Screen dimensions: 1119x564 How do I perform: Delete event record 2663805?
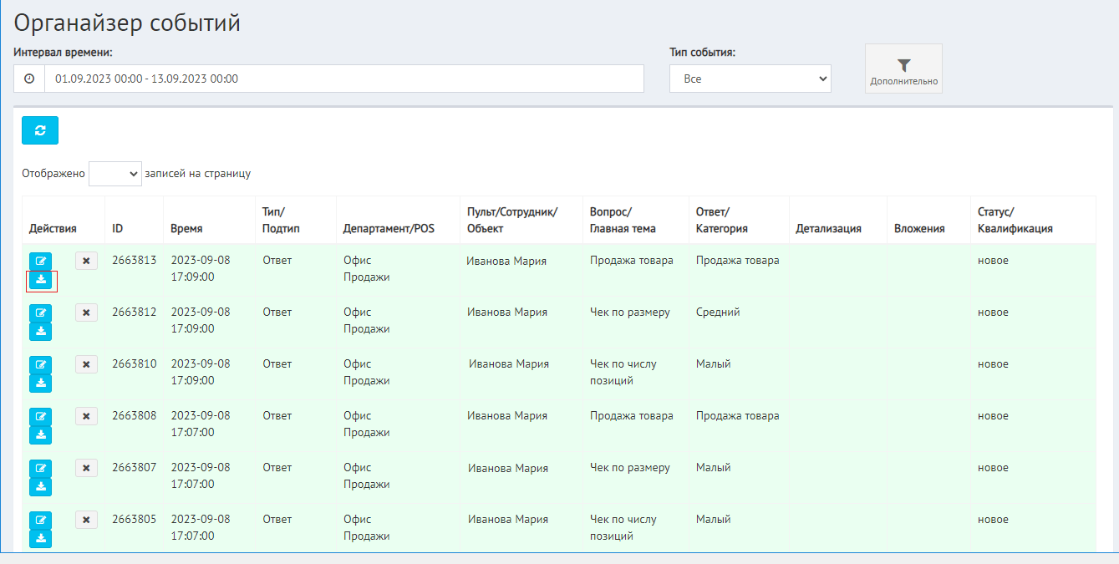tap(86, 520)
